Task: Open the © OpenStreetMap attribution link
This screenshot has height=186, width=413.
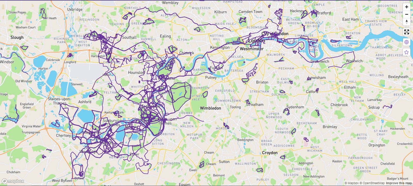Action: click(372, 183)
